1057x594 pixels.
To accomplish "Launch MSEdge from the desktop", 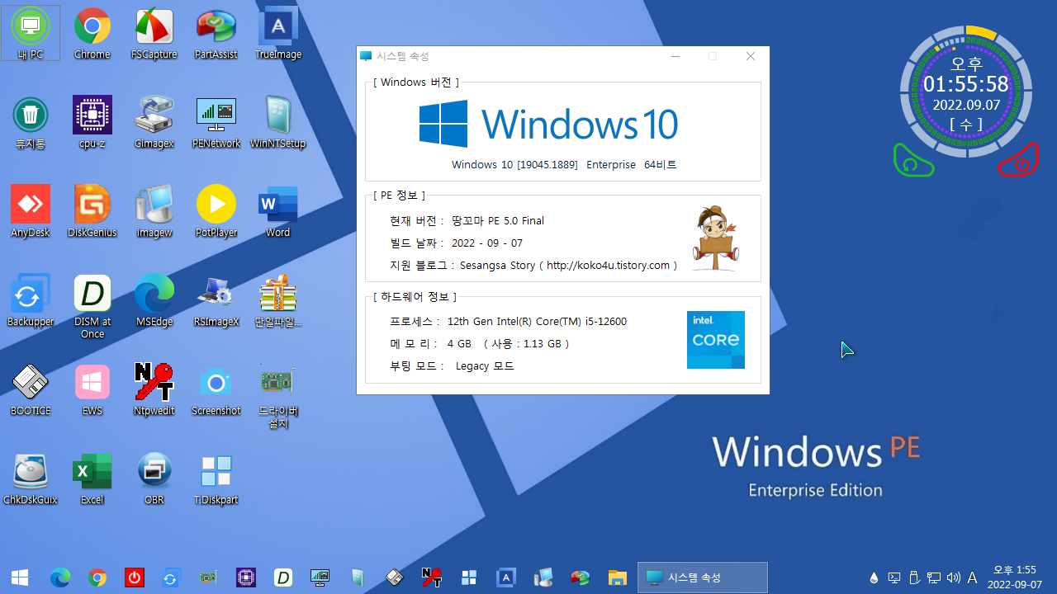I will [x=154, y=301].
